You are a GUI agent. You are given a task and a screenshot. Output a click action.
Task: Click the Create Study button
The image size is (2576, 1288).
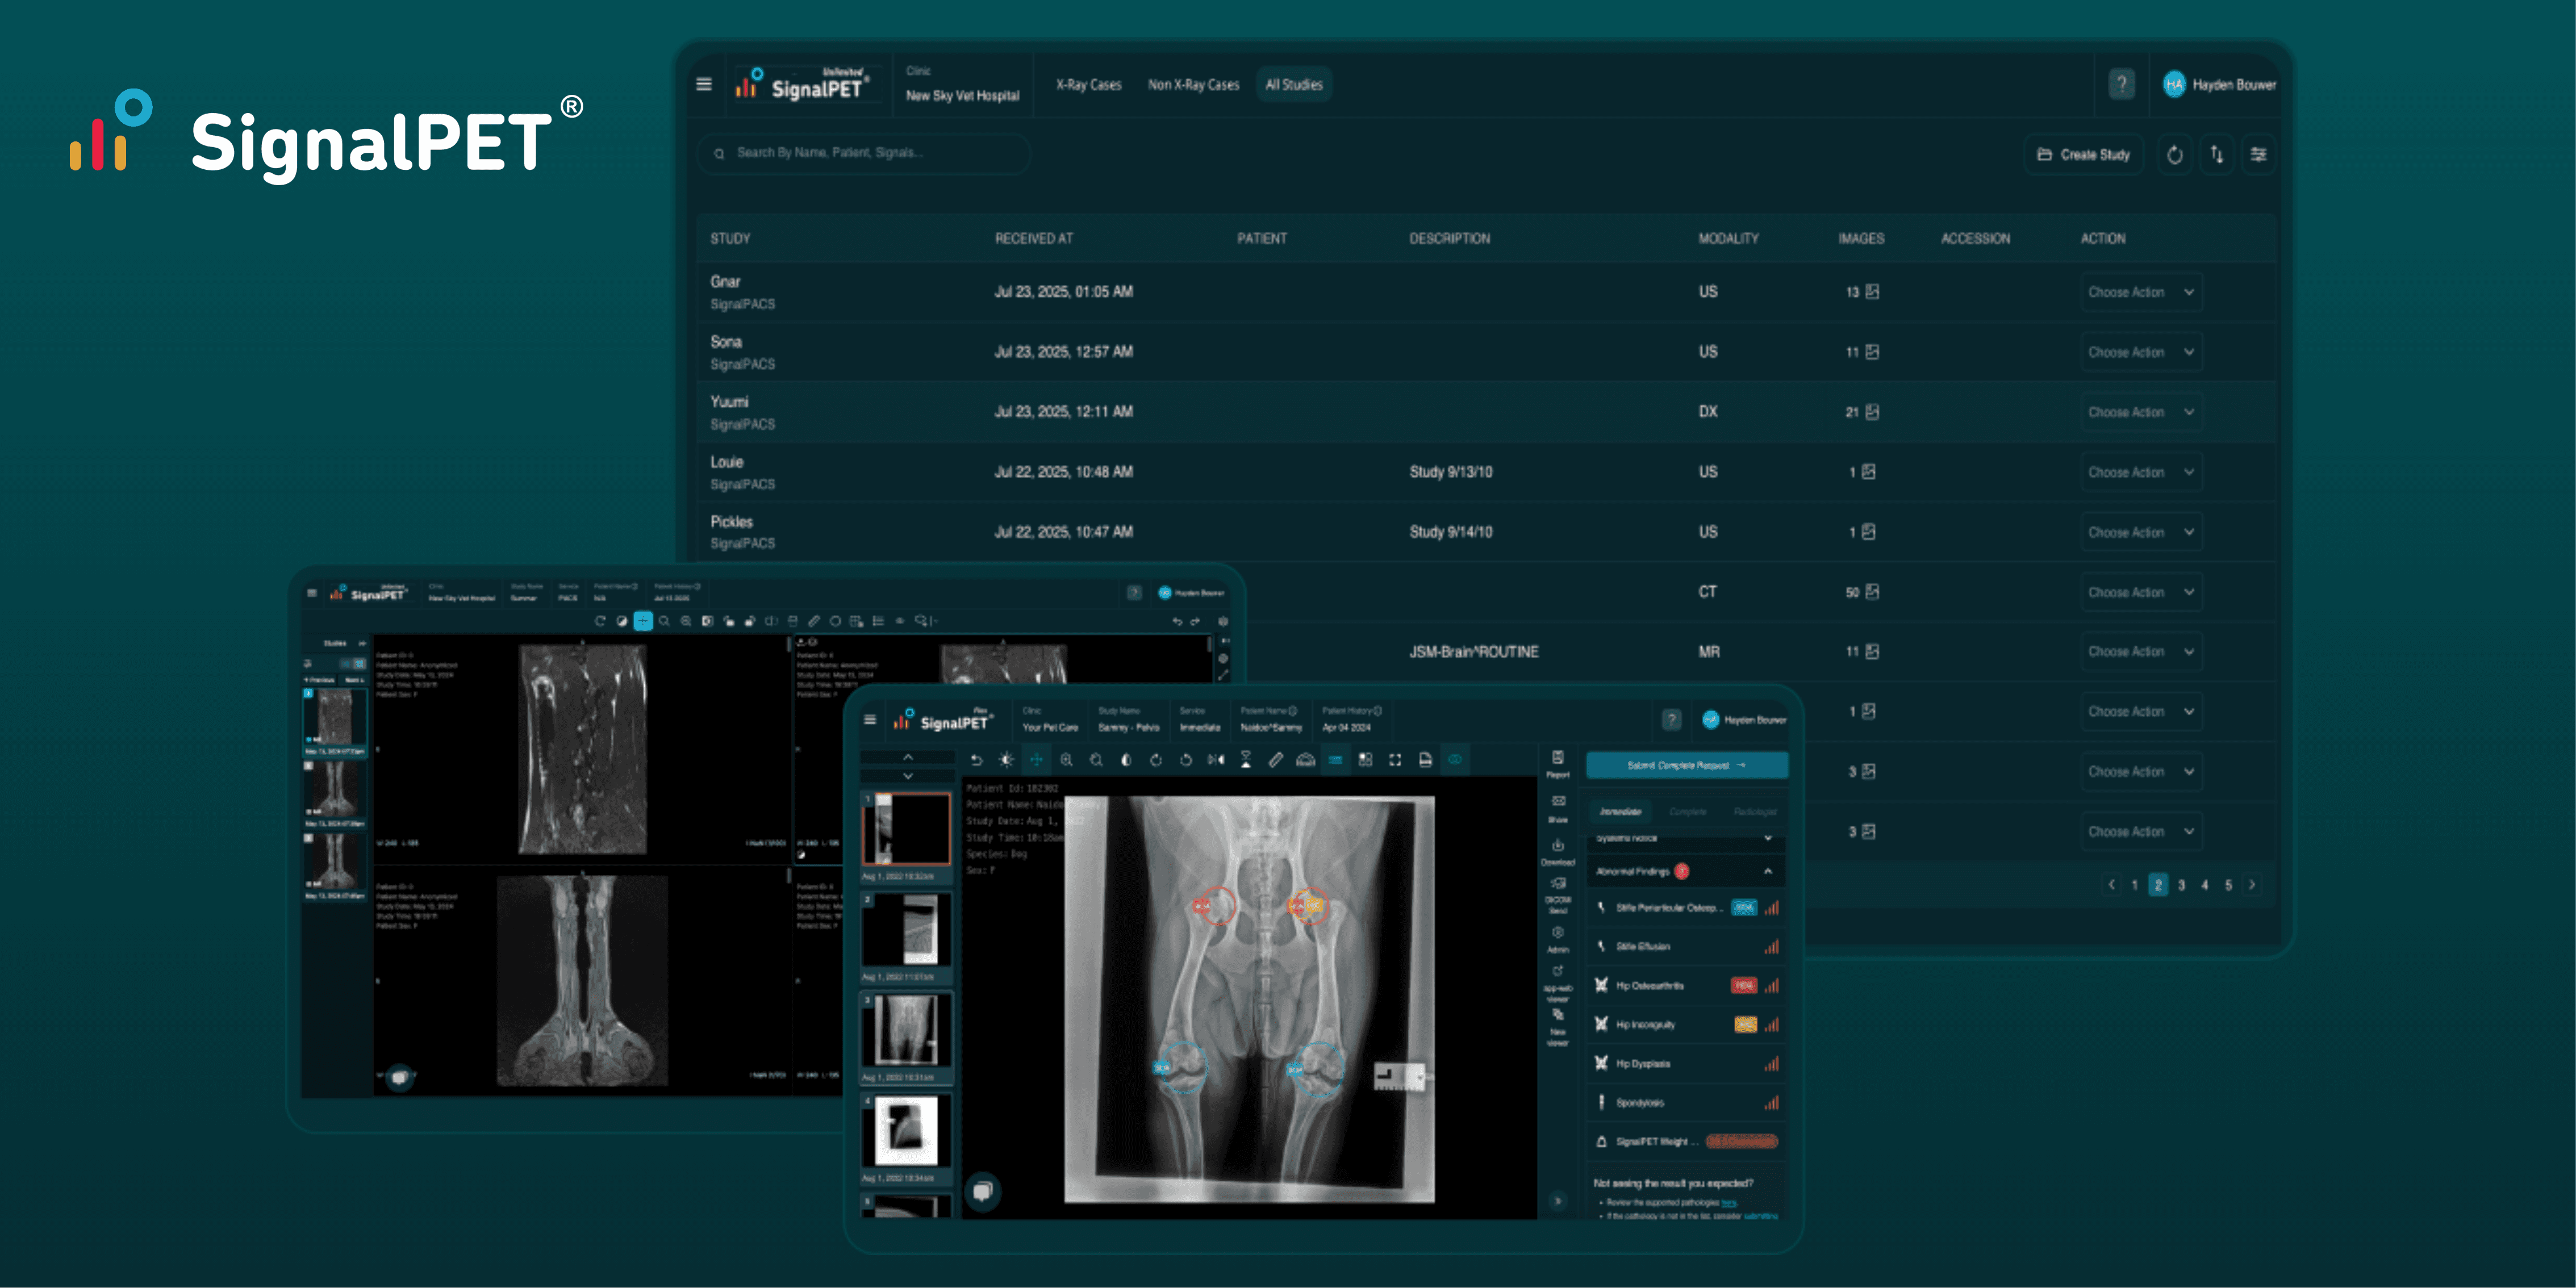(2084, 154)
